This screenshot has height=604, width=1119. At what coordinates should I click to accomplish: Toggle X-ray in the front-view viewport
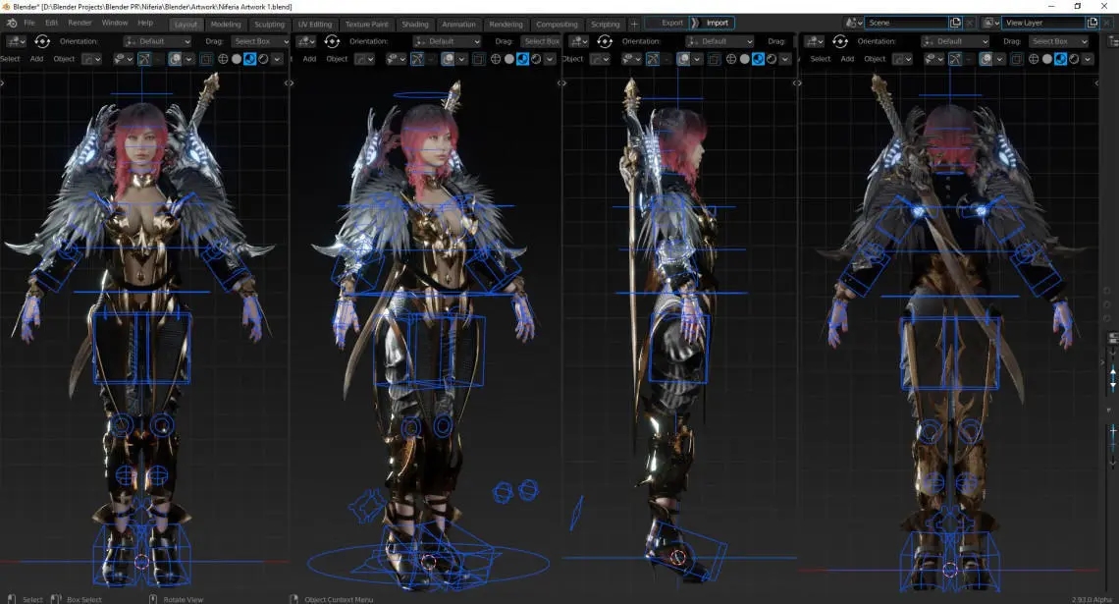(x=205, y=59)
